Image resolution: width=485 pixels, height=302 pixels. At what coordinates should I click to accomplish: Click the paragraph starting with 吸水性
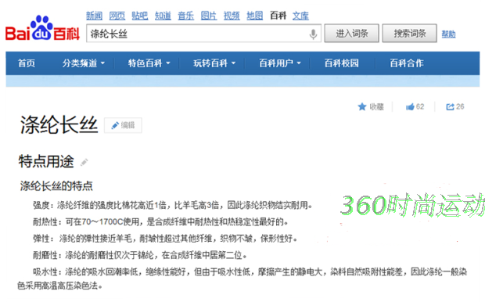(242, 279)
